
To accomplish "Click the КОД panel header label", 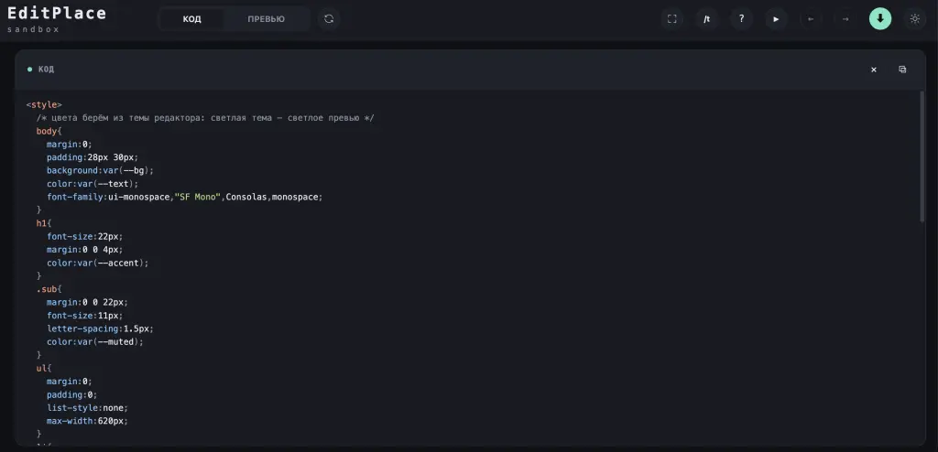I will [x=46, y=70].
